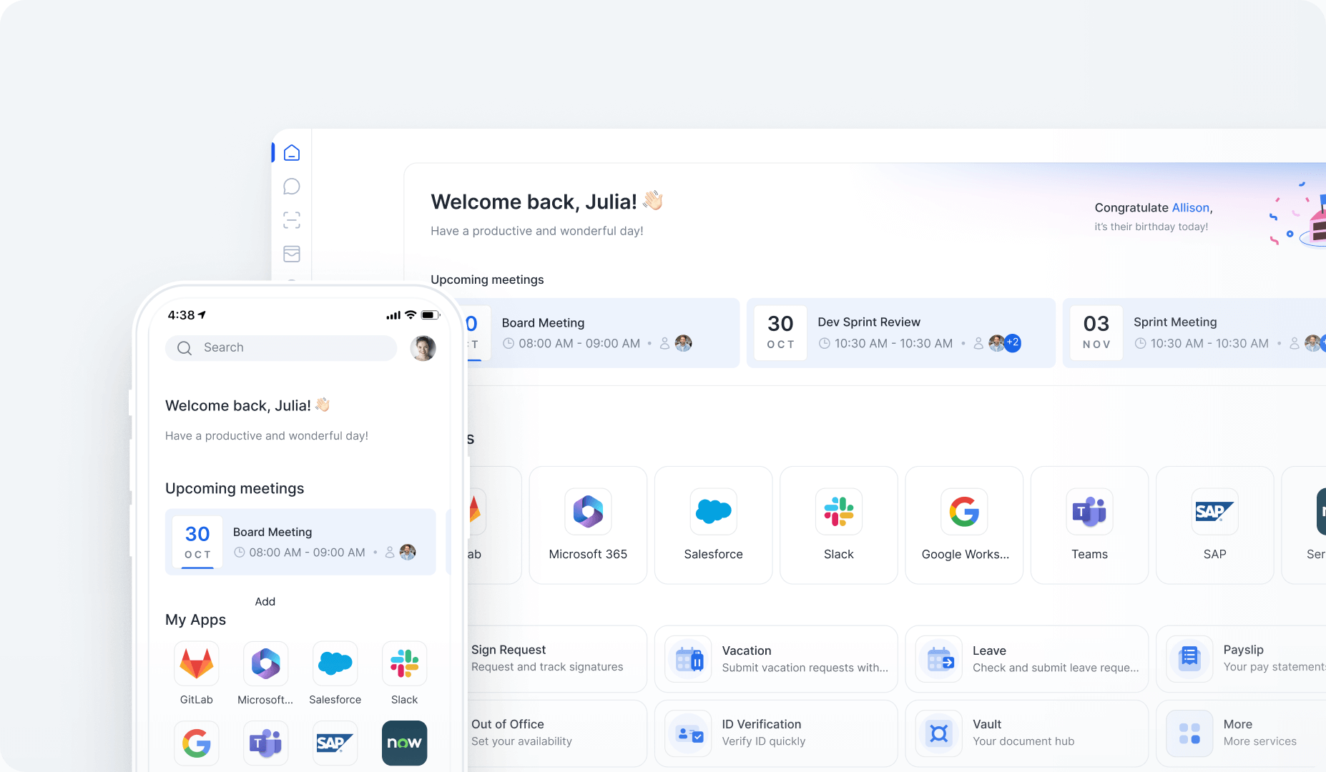1326x772 pixels.
Task: Open the Vacation request icon
Action: pyautogui.click(x=687, y=659)
